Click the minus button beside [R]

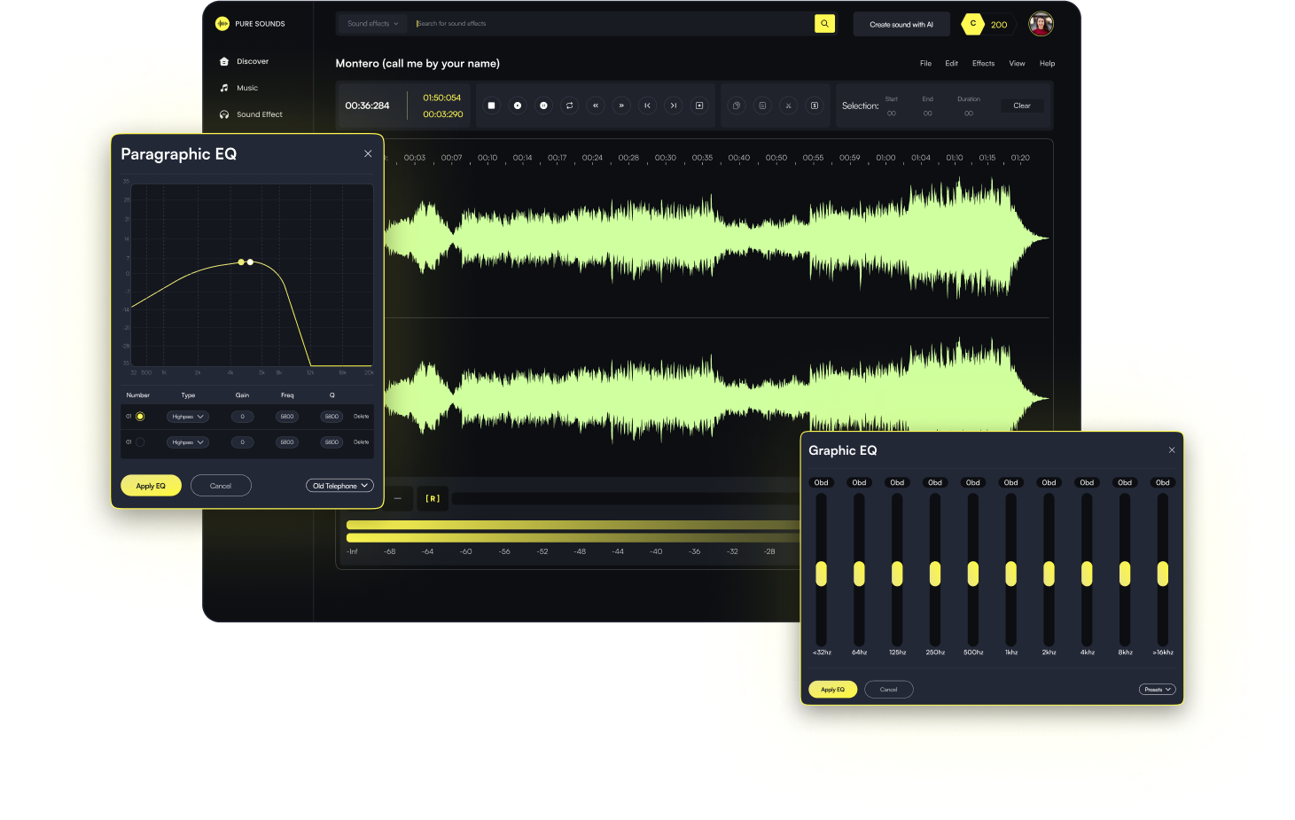click(x=398, y=498)
